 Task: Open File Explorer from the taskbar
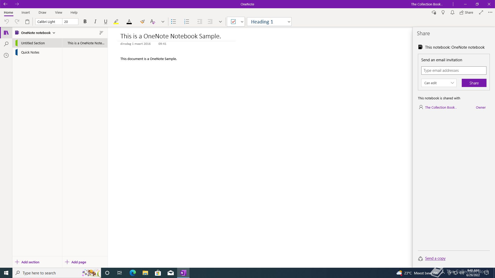click(x=145, y=273)
